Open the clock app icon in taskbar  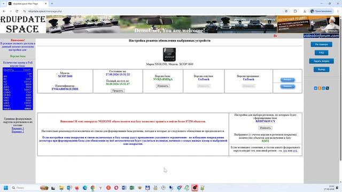[x=164, y=188]
